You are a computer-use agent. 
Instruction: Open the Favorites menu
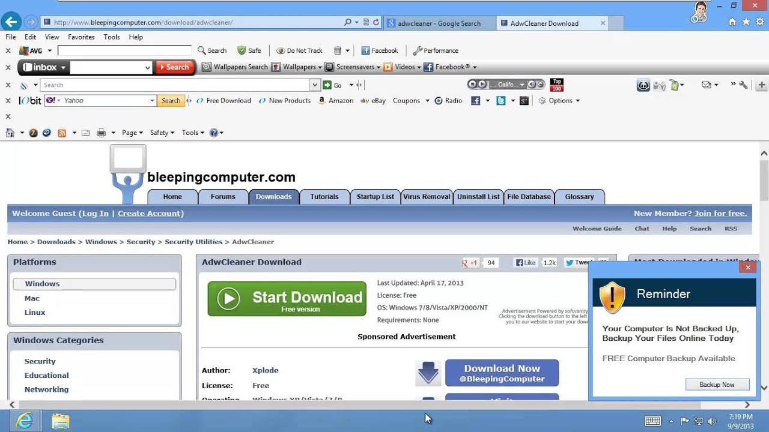point(81,37)
